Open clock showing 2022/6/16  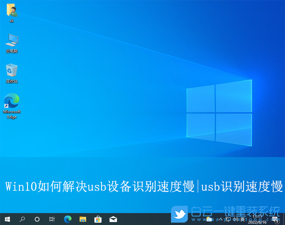coord(257,220)
